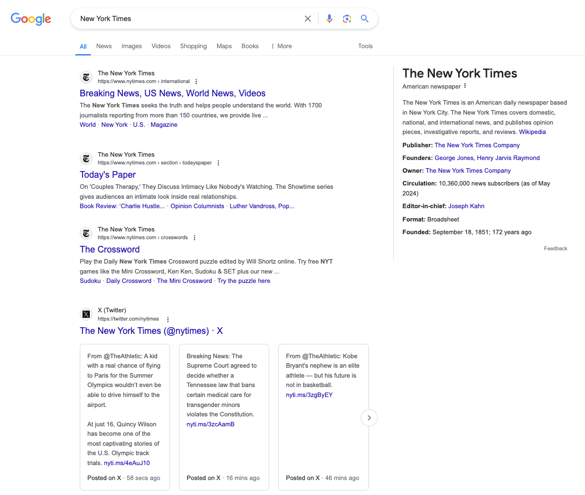Open the three-dot menu on the first result
This screenshot has width=585, height=495.
point(196,81)
